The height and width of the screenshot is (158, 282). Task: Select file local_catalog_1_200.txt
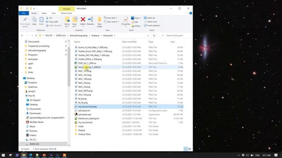coord(89,67)
